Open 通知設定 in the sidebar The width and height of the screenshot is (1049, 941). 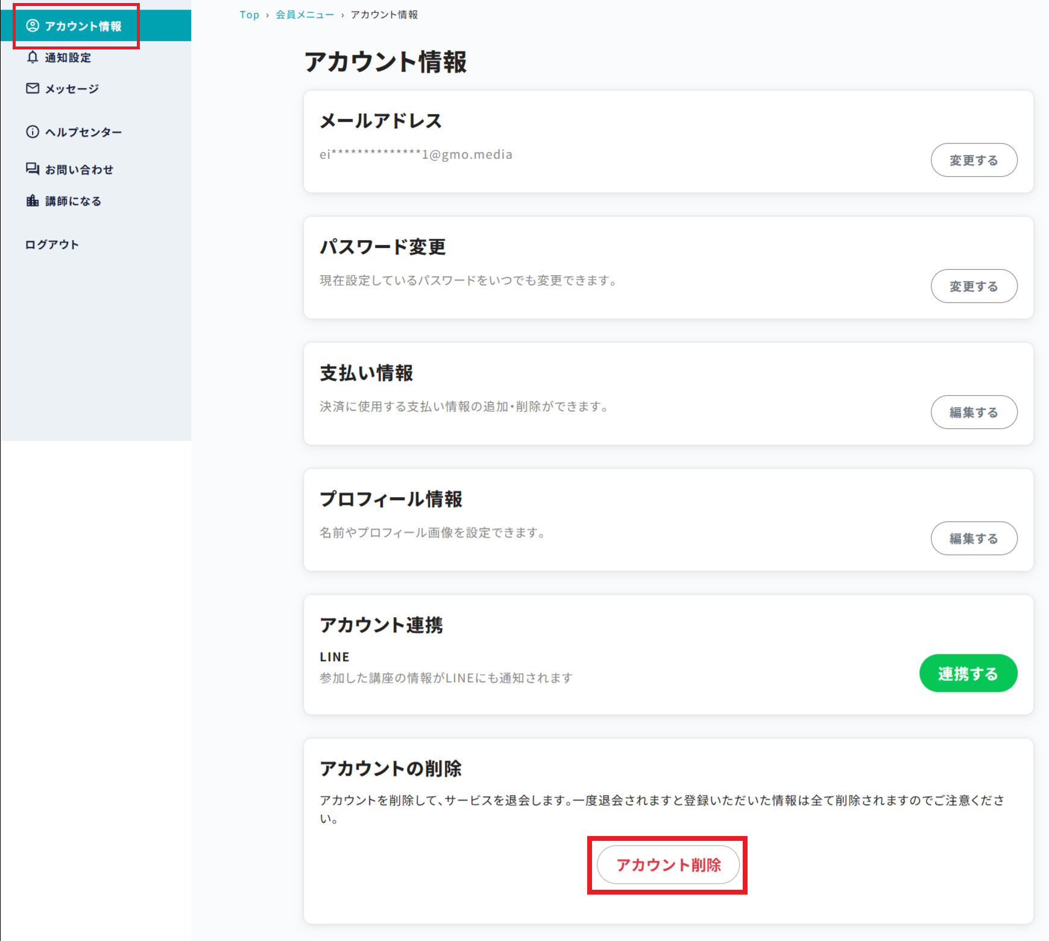tap(68, 58)
